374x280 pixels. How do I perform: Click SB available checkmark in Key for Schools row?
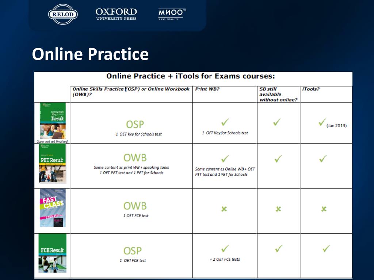(x=277, y=122)
